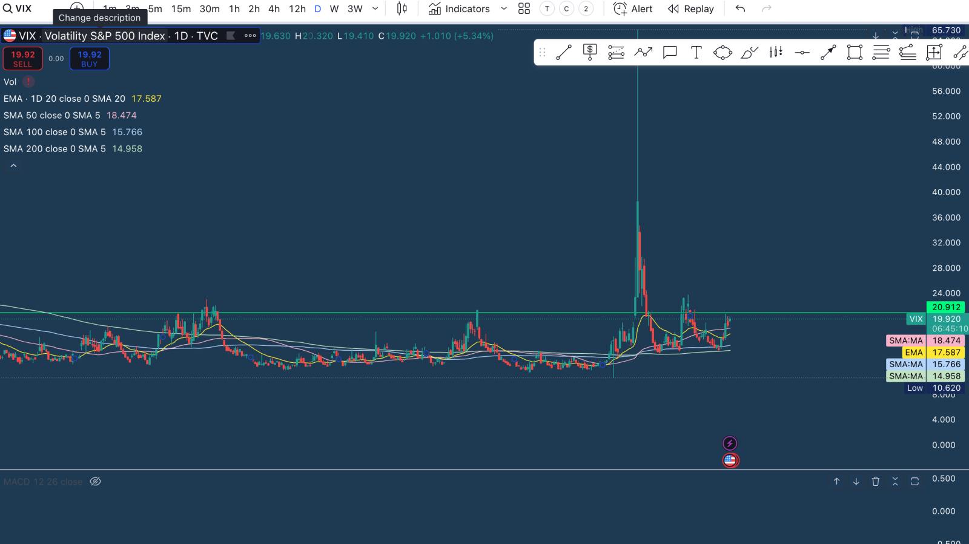Select the SMA 50 indicator legend
The width and height of the screenshot is (969, 544).
point(70,115)
